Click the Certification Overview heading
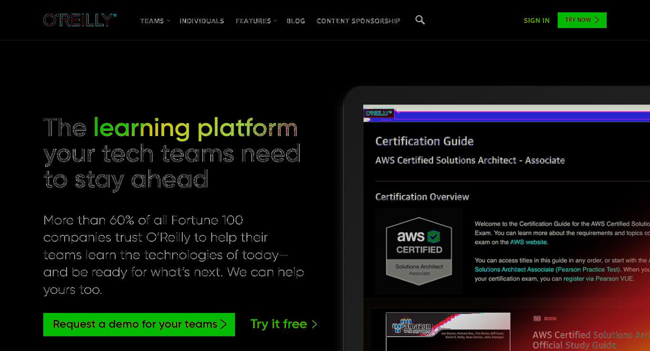This screenshot has width=650, height=351. (422, 197)
